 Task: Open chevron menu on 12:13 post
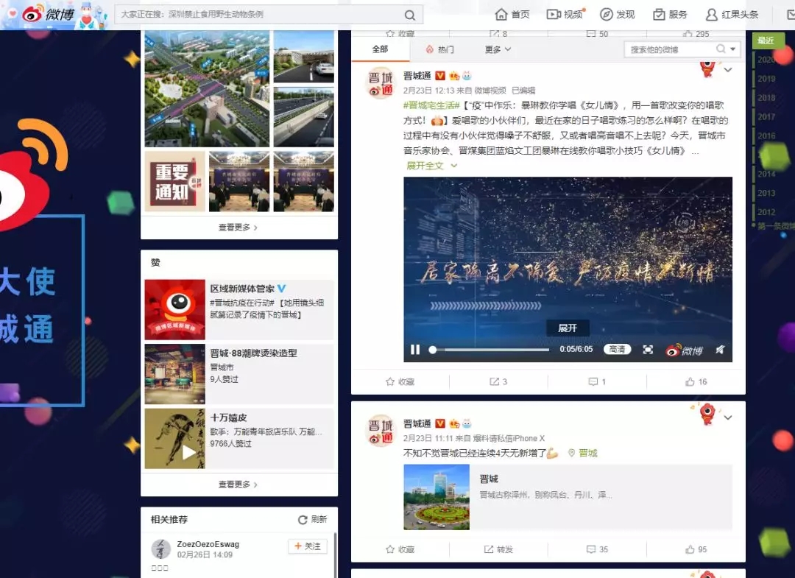click(728, 70)
